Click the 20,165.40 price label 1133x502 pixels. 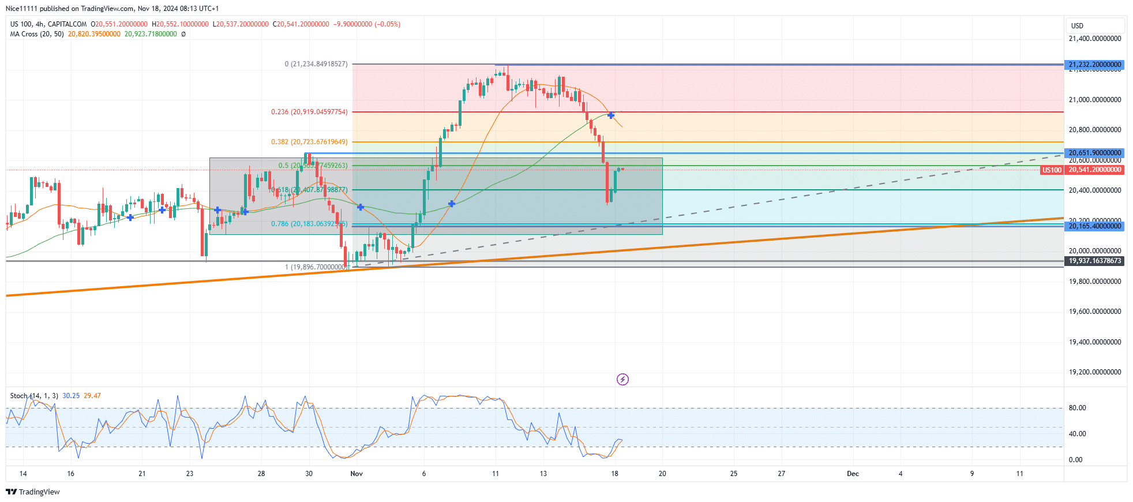point(1094,226)
